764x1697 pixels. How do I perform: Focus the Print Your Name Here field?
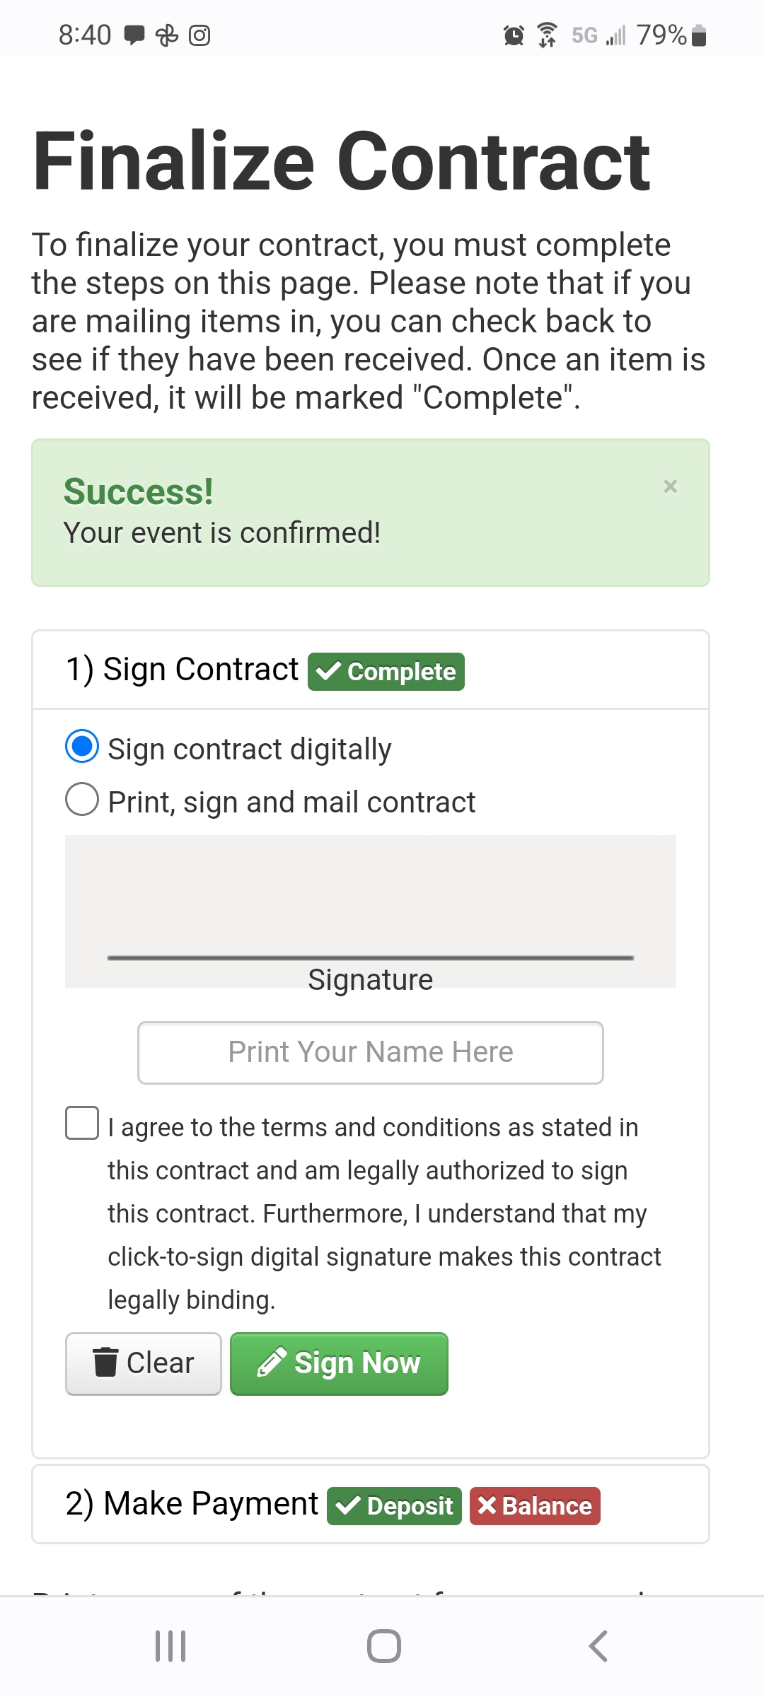pos(370,1052)
